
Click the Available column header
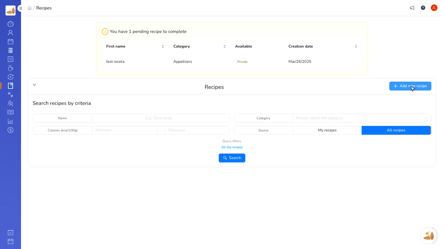[x=244, y=46]
